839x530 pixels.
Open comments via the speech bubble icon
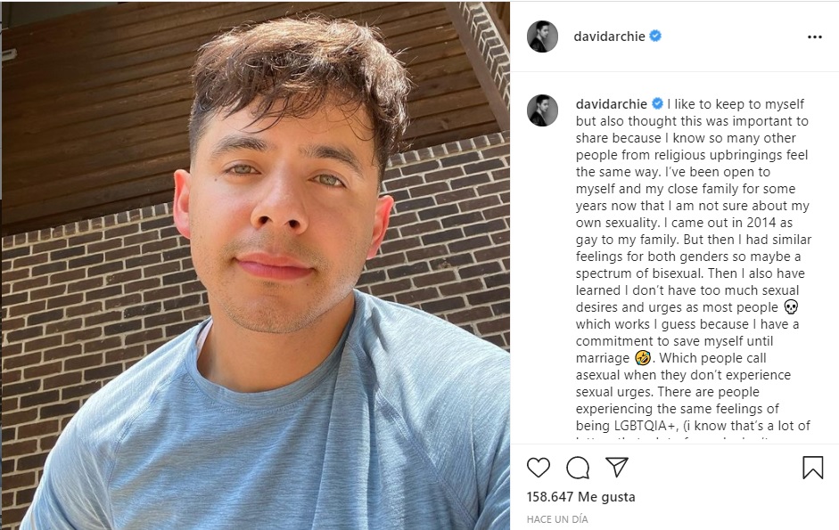(x=578, y=468)
